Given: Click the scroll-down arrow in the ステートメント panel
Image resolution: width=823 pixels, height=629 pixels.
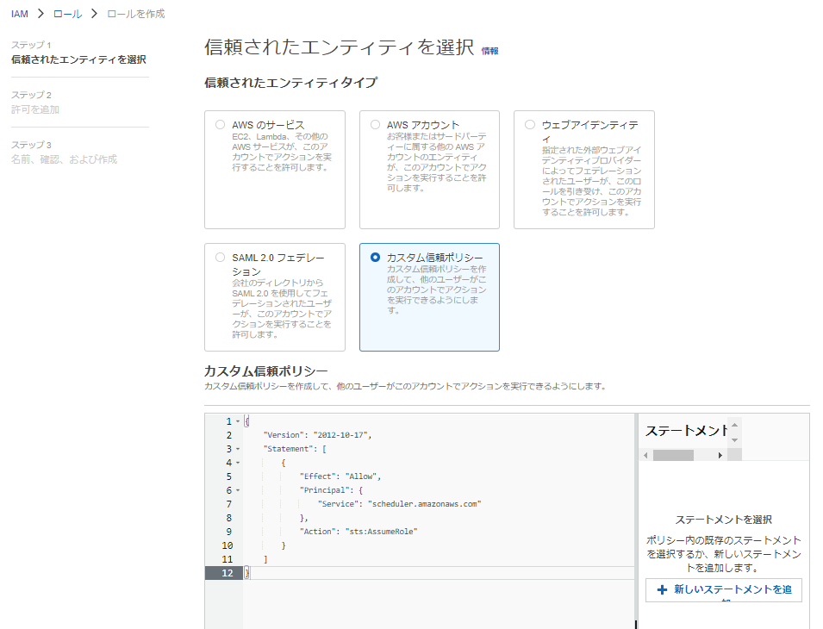Looking at the screenshot, I should coord(733,439).
